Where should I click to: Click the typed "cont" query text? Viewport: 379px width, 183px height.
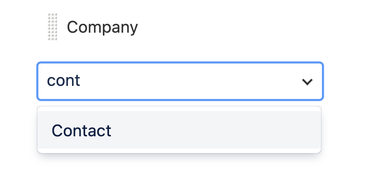[x=63, y=81]
